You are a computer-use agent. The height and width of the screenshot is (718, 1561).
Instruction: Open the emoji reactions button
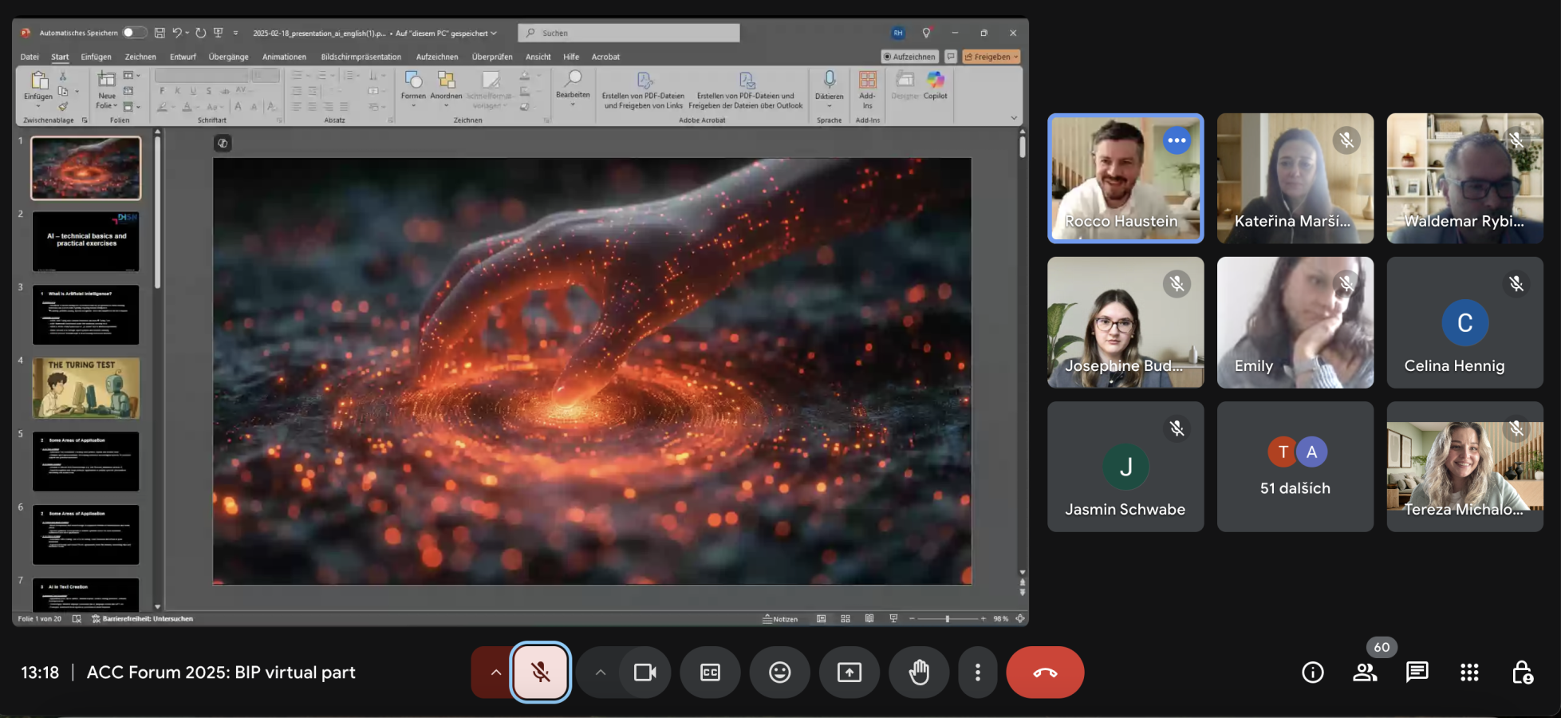tap(779, 673)
